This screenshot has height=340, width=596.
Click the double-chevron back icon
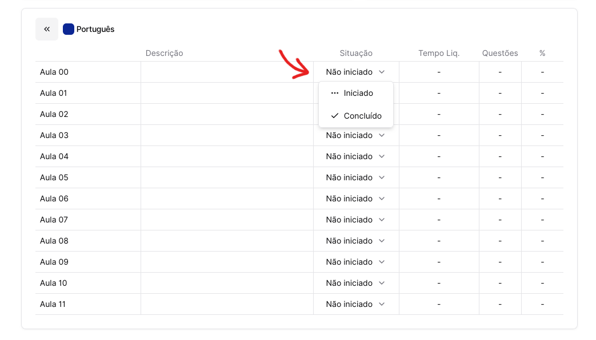click(47, 29)
